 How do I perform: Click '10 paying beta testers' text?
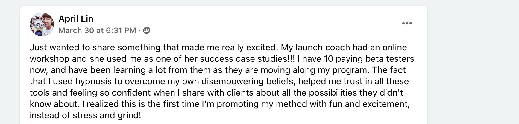369,59
